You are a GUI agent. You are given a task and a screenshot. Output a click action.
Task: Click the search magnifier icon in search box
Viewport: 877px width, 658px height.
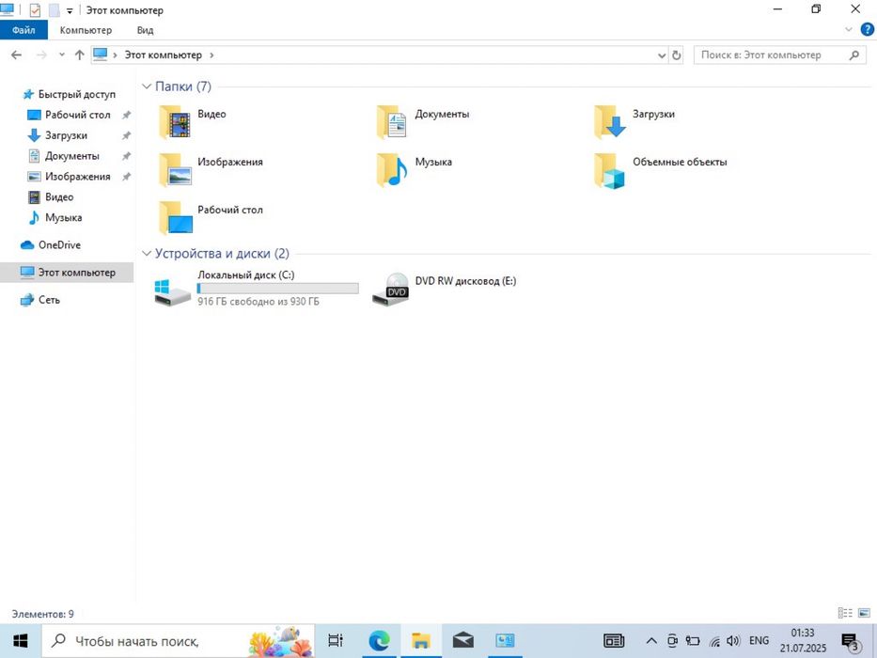pyautogui.click(x=854, y=55)
